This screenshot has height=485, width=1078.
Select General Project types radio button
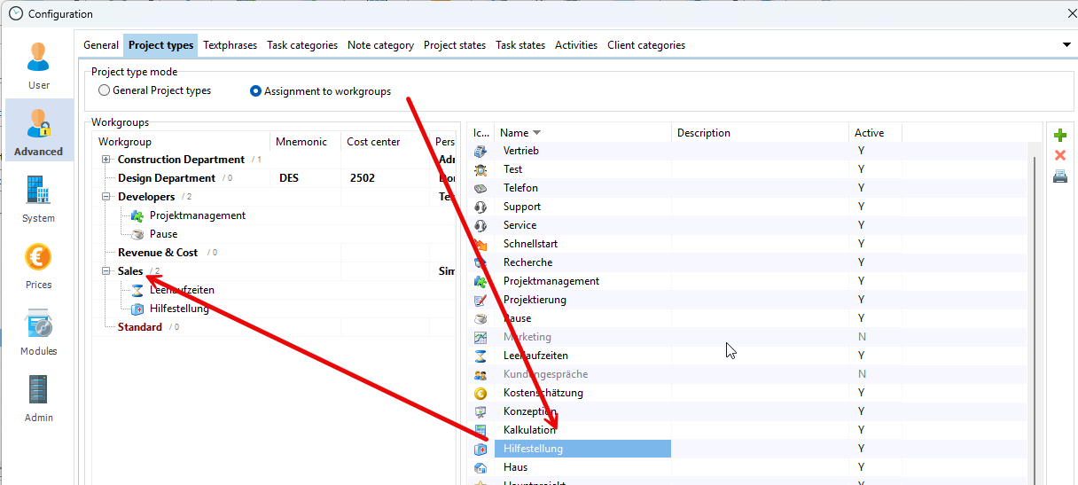(x=105, y=90)
